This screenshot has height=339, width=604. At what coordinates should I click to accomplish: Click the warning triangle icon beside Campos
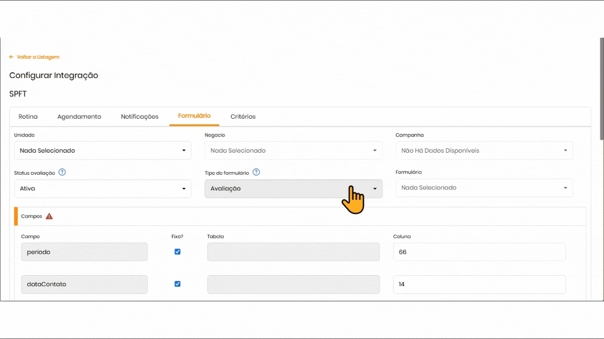[x=49, y=216]
